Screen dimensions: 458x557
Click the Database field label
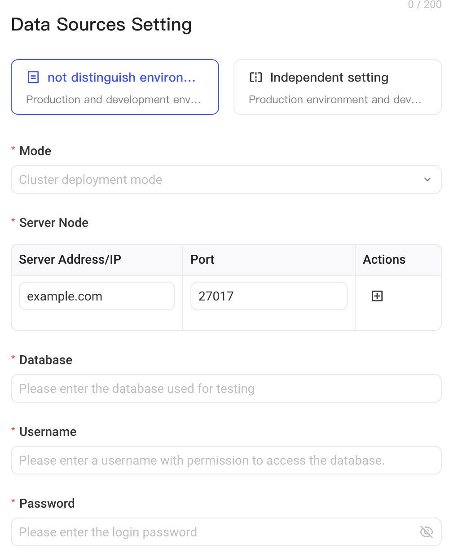click(x=46, y=360)
